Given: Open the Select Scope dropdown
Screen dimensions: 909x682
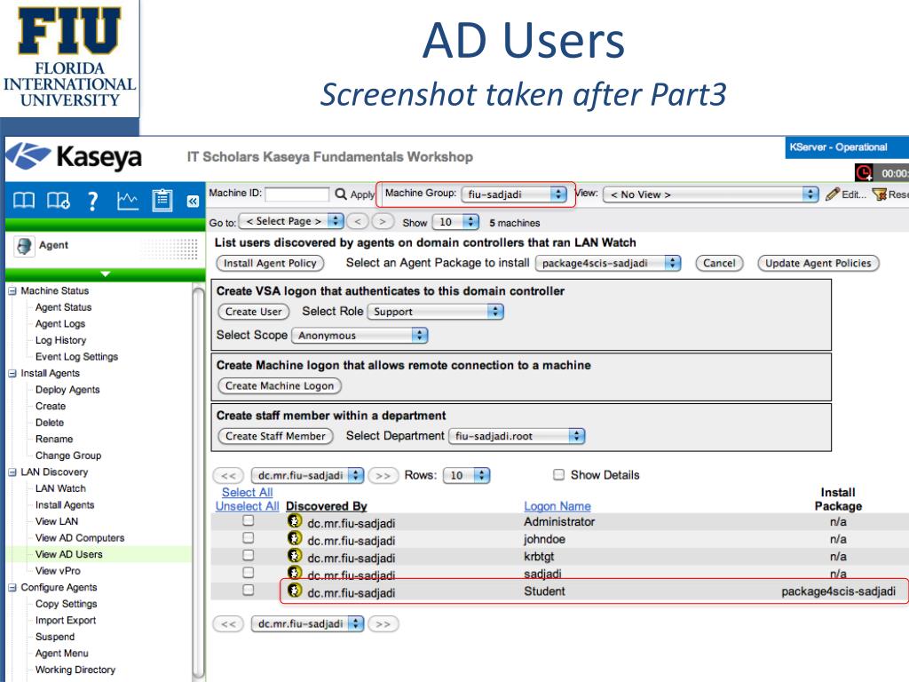Looking at the screenshot, I should (360, 335).
